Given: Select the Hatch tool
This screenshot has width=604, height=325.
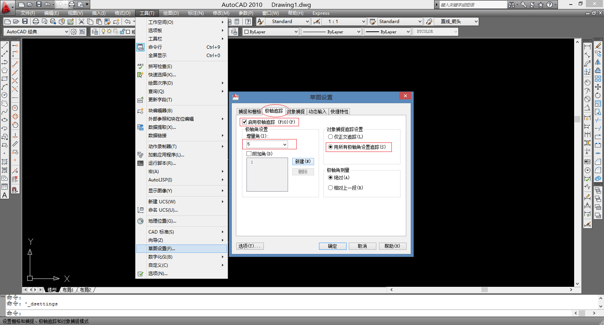Looking at the screenshot, I should (5, 162).
